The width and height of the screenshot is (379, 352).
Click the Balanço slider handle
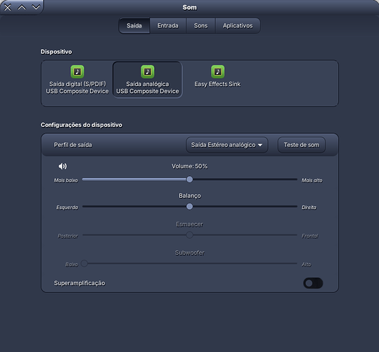[190, 206]
